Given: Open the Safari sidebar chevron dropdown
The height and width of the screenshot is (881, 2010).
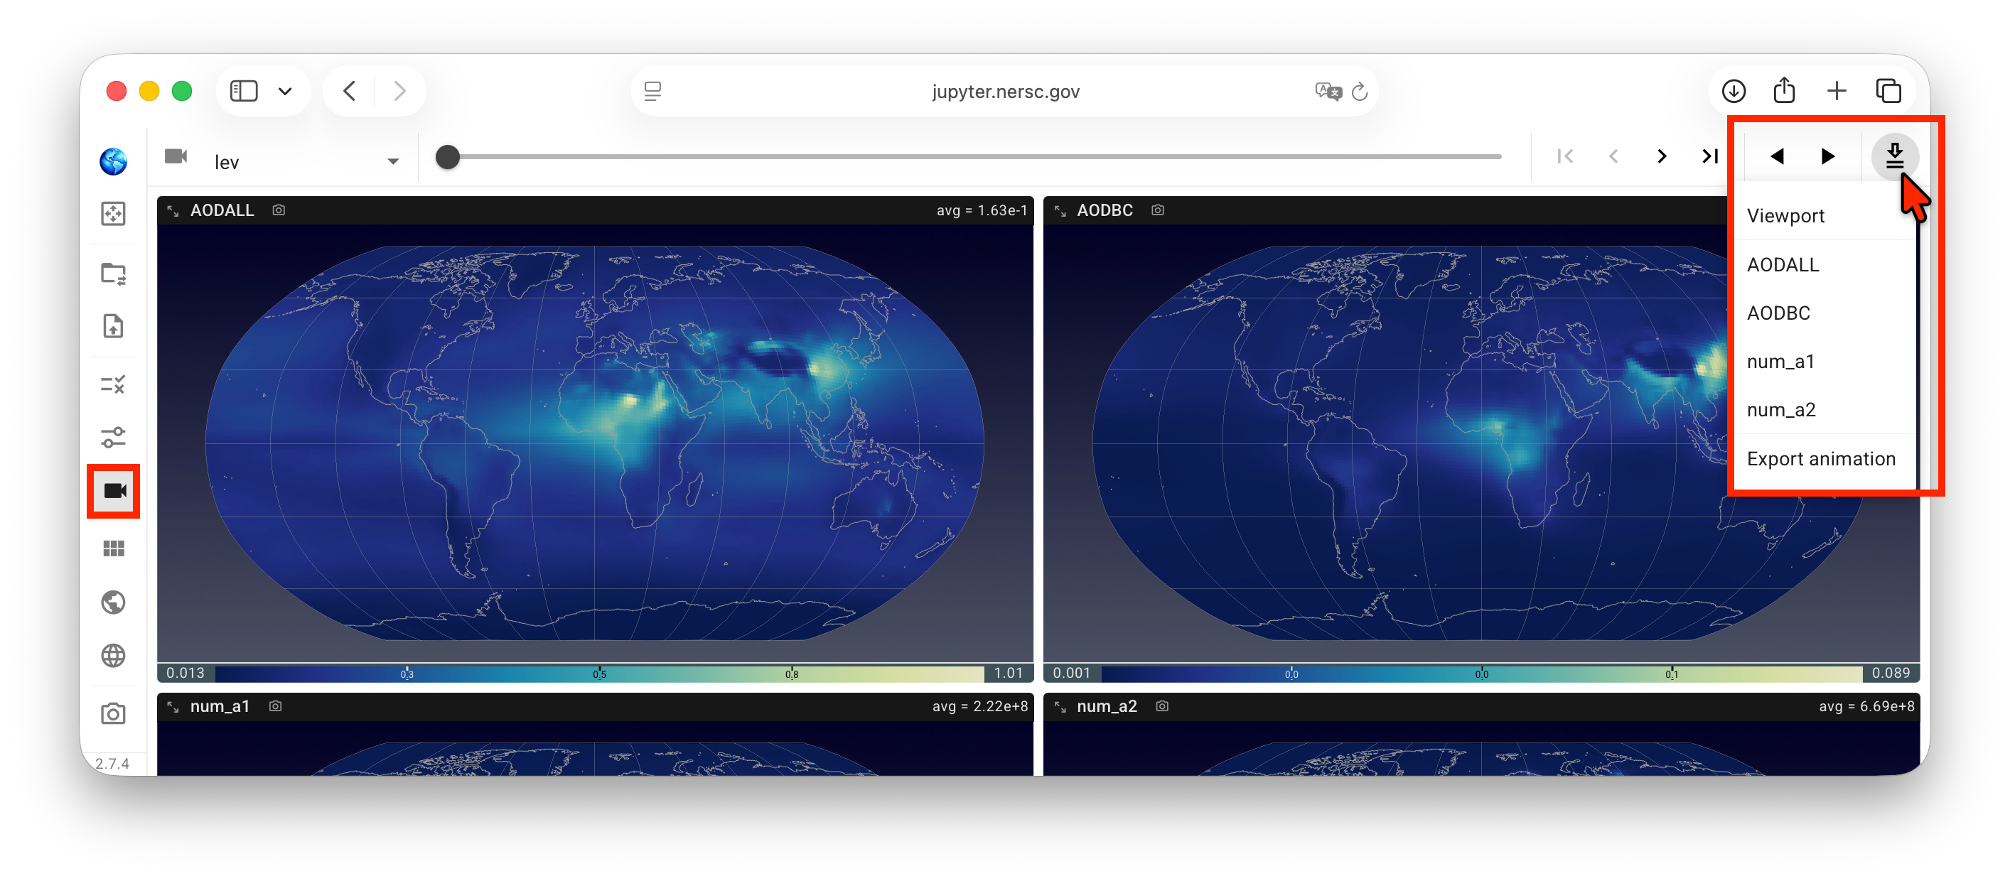Looking at the screenshot, I should 285,91.
